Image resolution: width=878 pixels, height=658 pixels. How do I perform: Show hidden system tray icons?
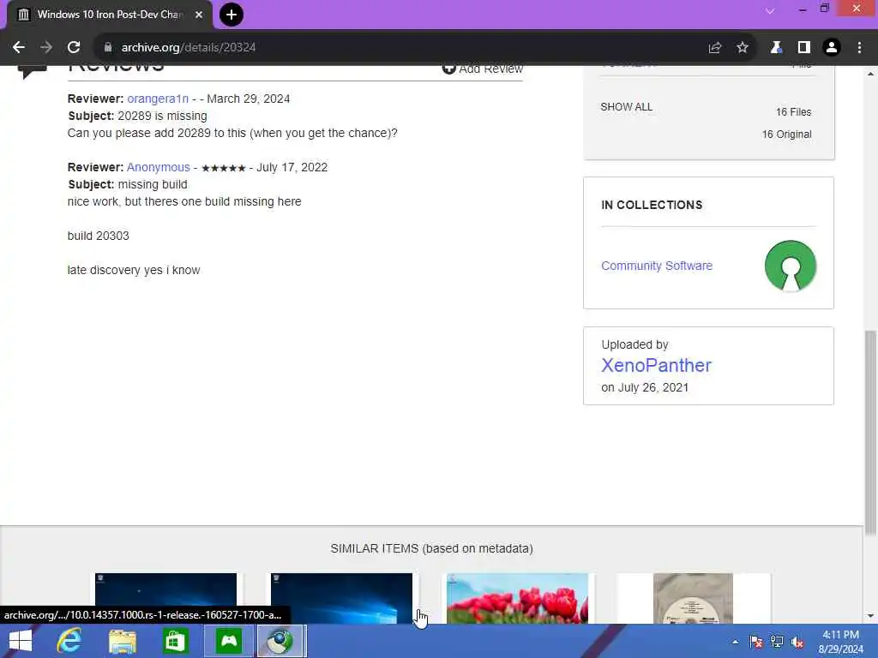pyautogui.click(x=735, y=642)
